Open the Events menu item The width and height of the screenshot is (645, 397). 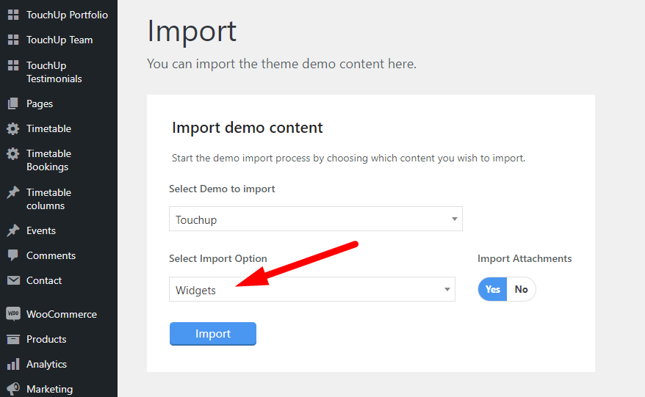tap(40, 230)
